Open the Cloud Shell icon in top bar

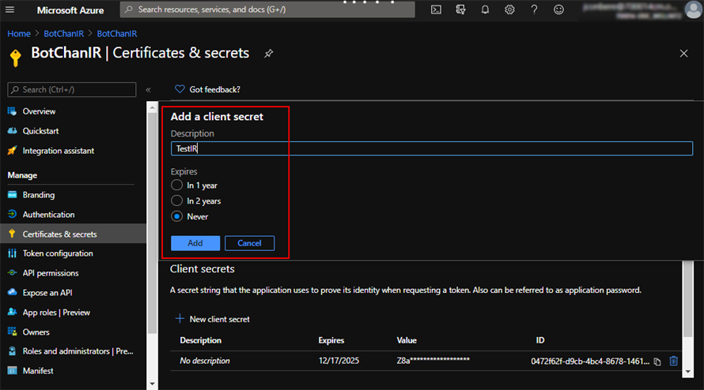[x=436, y=9]
